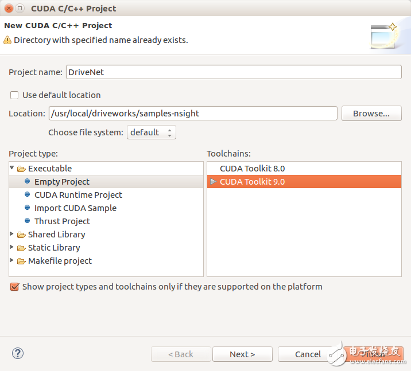The image size is (411, 371).
Task: Expand the Shared Library tree node
Action: [x=11, y=234]
